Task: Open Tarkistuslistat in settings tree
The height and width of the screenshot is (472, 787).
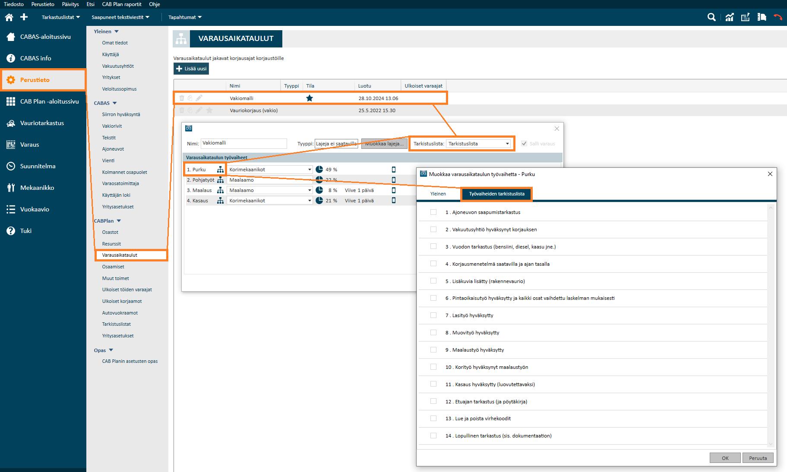Action: pyautogui.click(x=117, y=324)
